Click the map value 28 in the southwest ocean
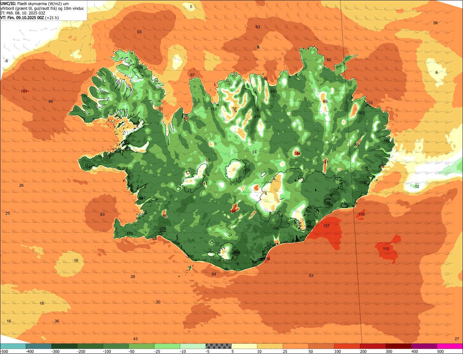This screenshot has height=354, width=463. [x=133, y=277]
